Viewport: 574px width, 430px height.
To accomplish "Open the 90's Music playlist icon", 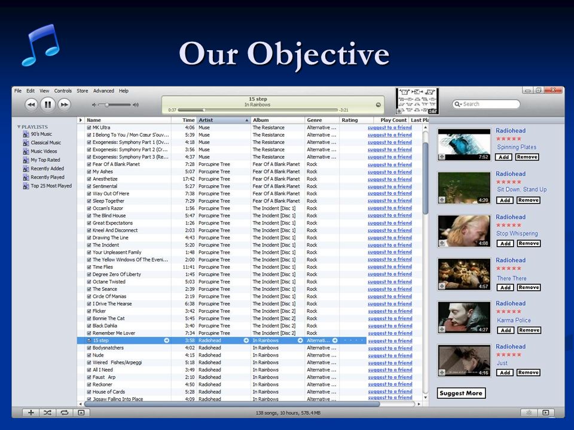I will (x=26, y=134).
